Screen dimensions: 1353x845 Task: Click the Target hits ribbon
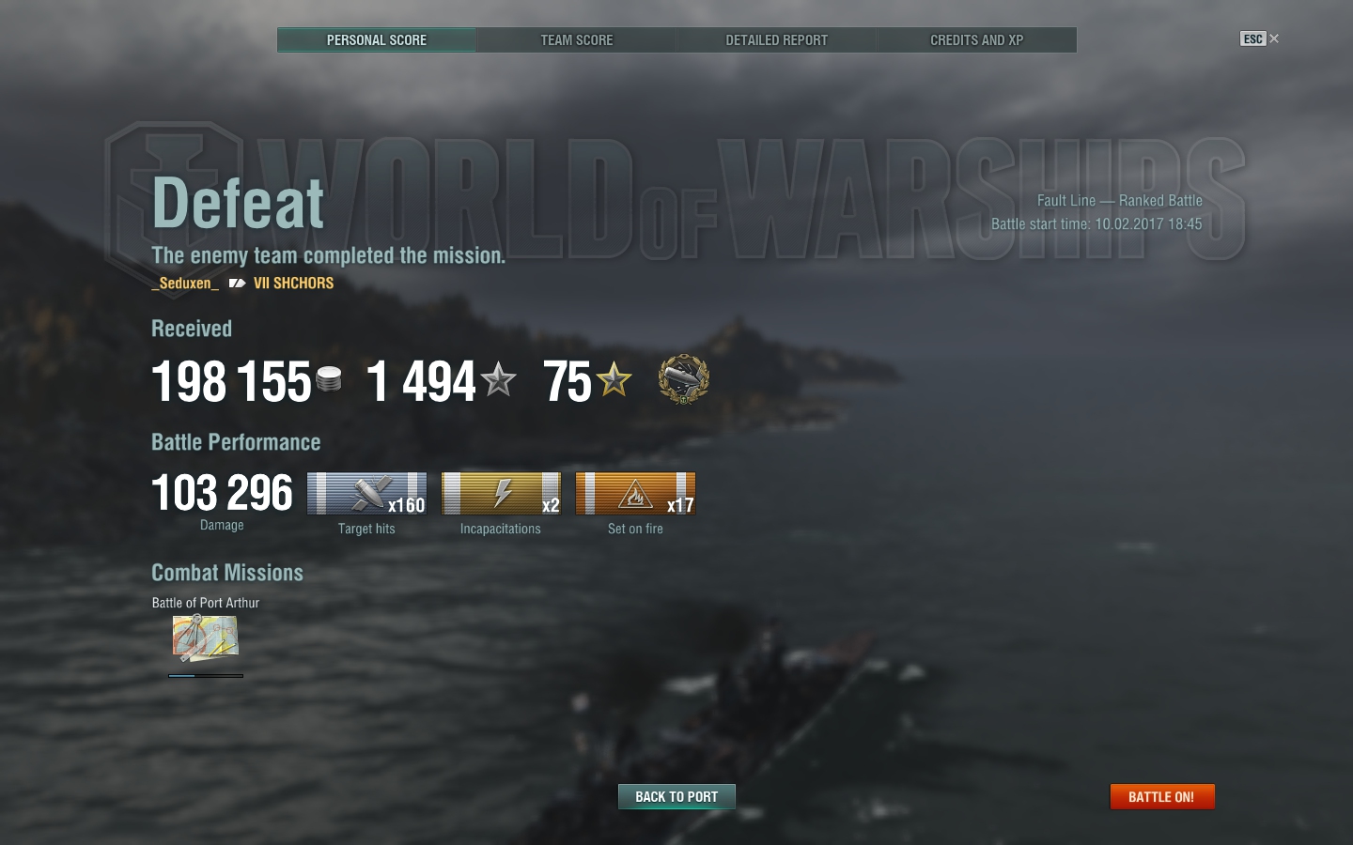(367, 494)
